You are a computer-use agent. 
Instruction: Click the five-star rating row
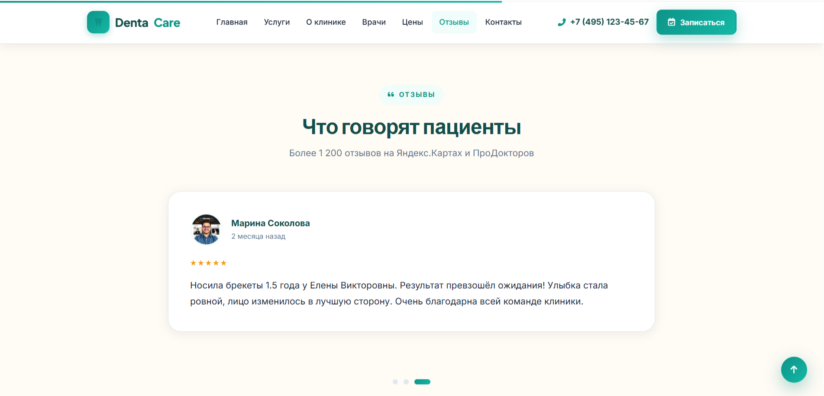[x=208, y=263]
